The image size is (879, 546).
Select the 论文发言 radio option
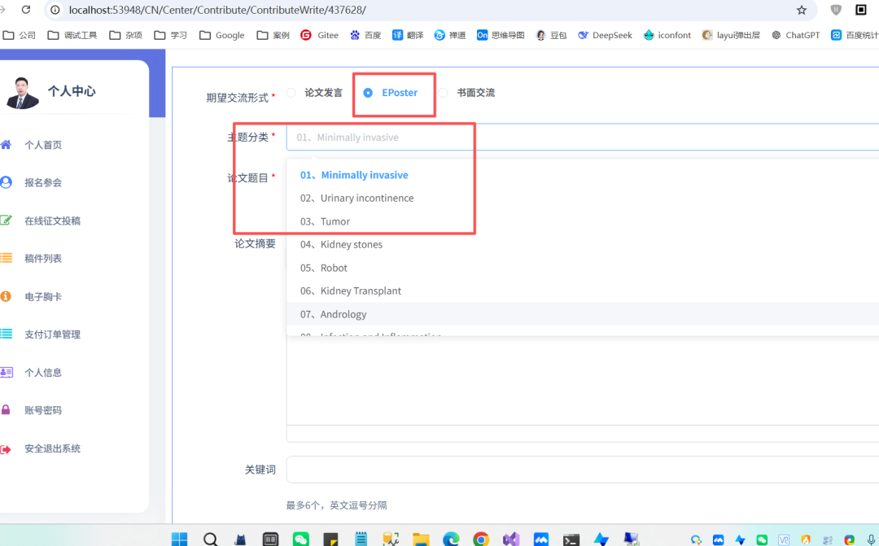point(291,93)
